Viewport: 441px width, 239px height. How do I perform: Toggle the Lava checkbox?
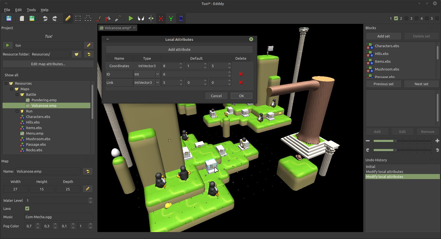[x=27, y=208]
